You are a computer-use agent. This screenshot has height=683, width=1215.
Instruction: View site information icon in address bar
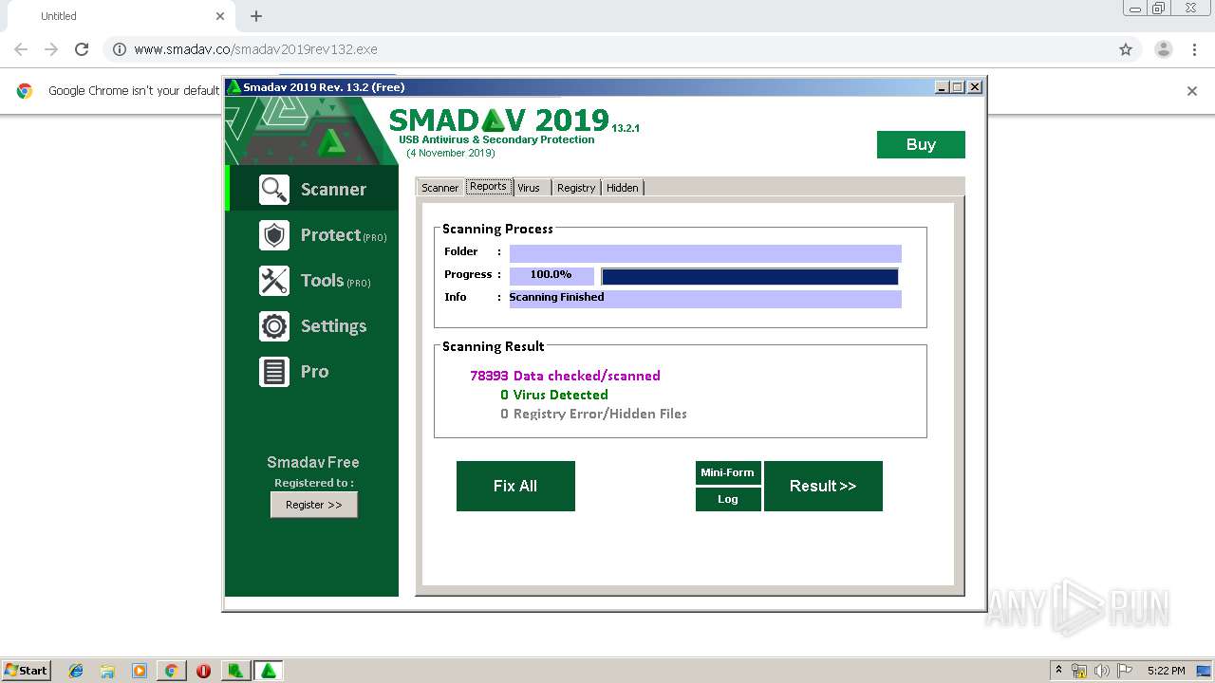click(x=120, y=49)
